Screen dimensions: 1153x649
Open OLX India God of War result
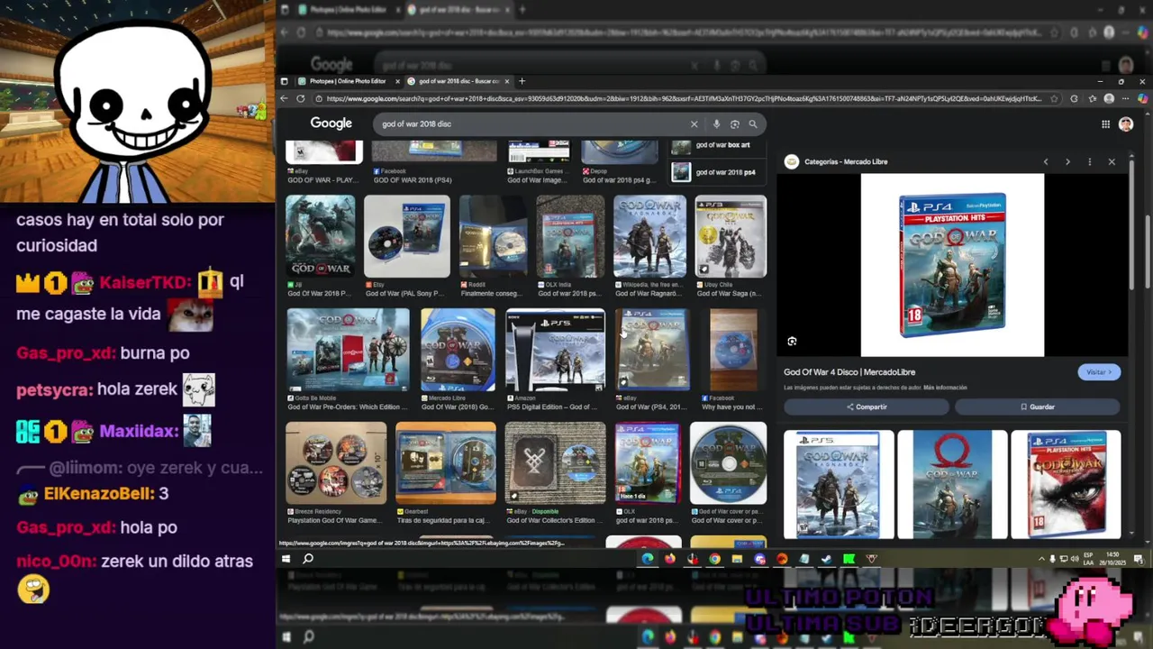click(x=570, y=237)
